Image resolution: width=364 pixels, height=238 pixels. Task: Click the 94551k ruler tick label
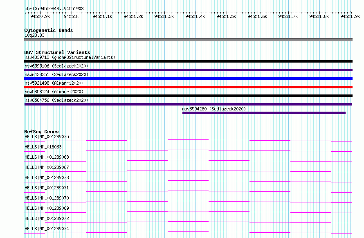pyautogui.click(x=71, y=16)
